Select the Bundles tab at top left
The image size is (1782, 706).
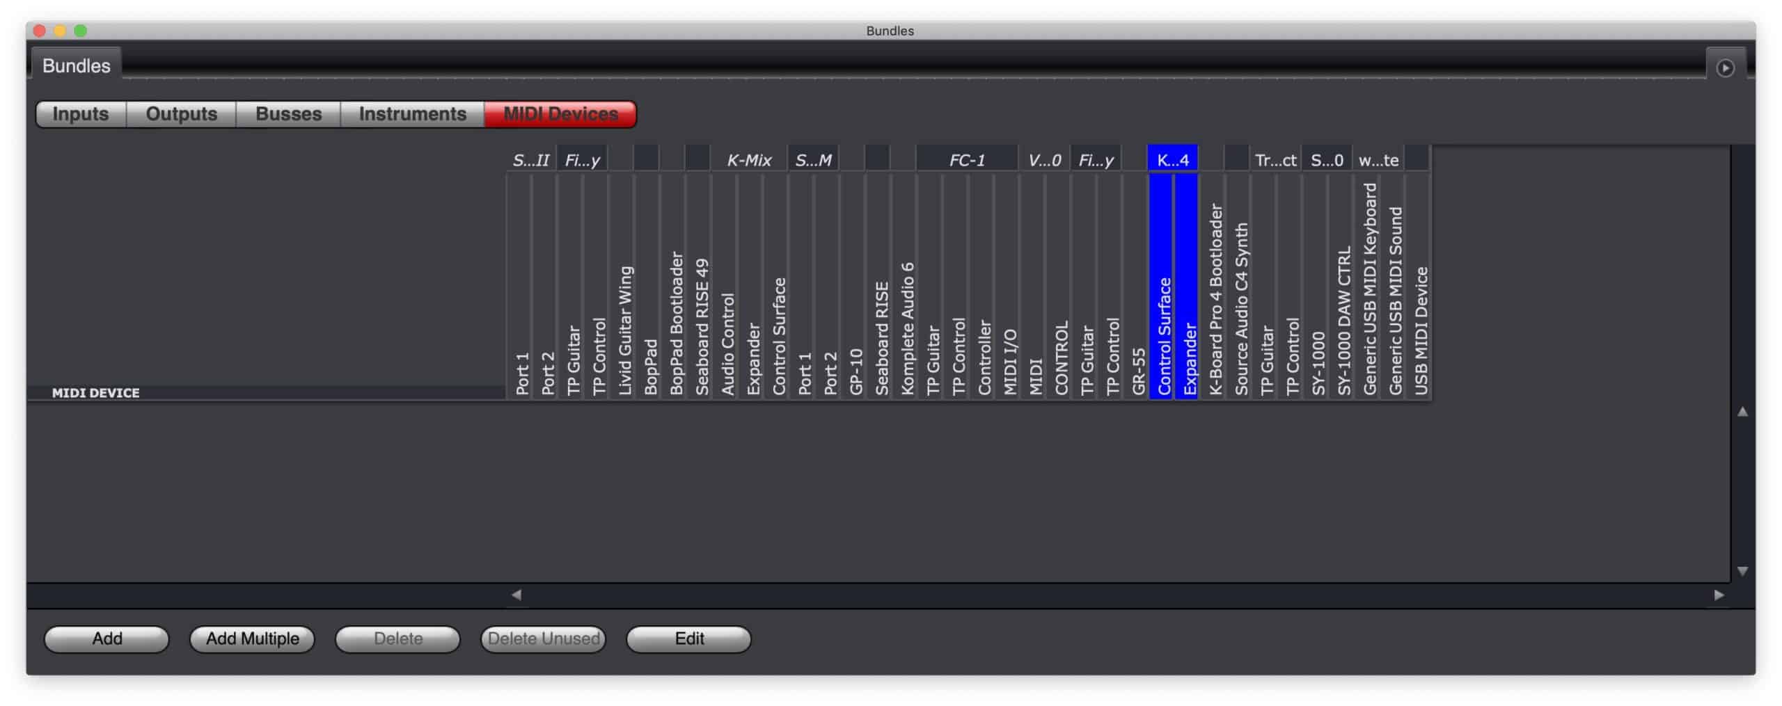[x=76, y=65]
